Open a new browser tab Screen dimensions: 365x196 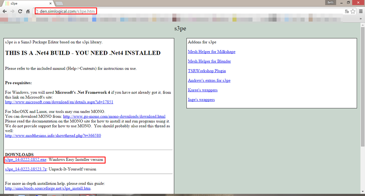(59, 4)
